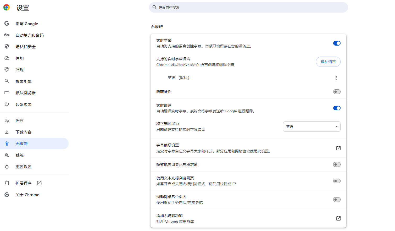Go to 自动填充和密码 section
The width and height of the screenshot is (395, 231).
point(34,35)
